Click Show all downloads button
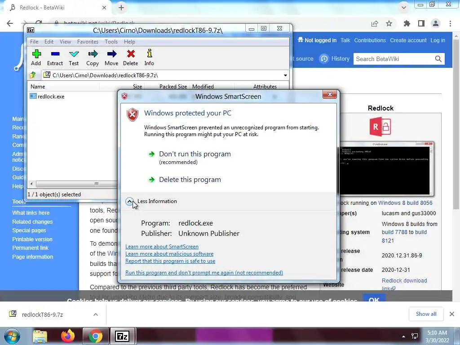460x345 pixels. (x=426, y=314)
